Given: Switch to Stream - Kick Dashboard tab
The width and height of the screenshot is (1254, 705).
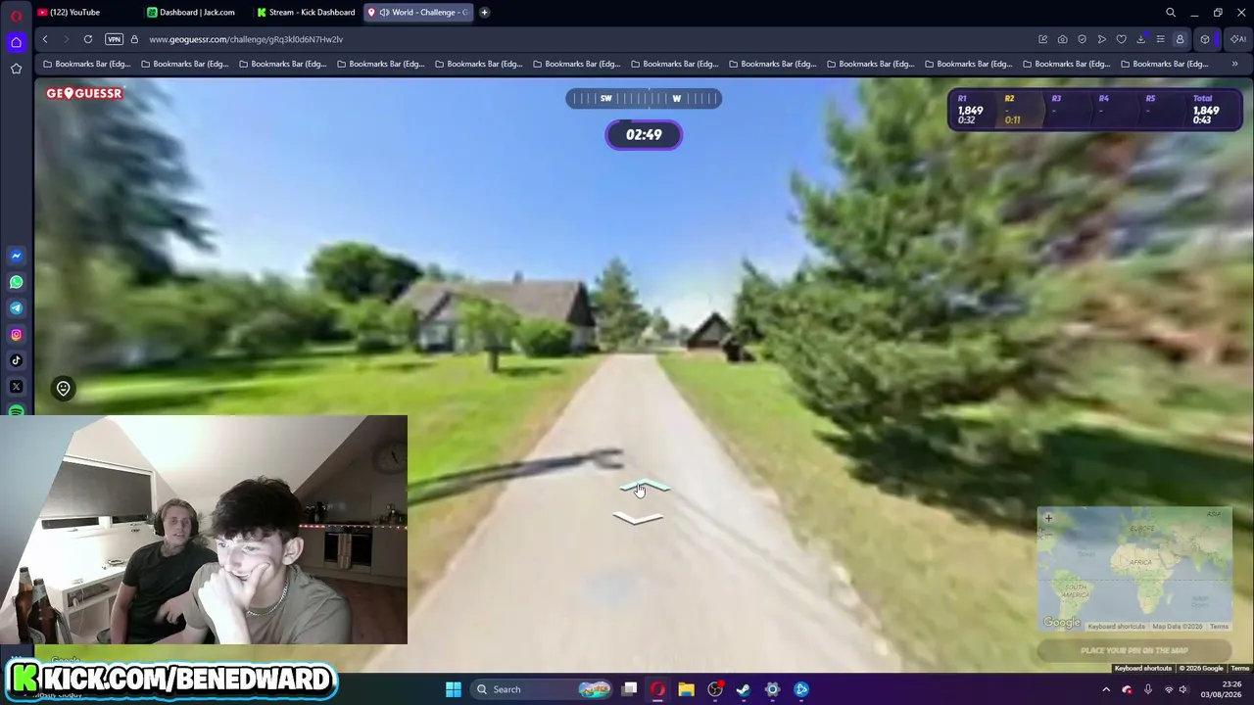Looking at the screenshot, I should [307, 13].
